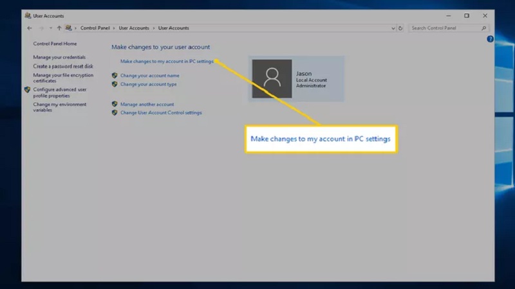Click the blue Help question mark icon
The width and height of the screenshot is (515, 289).
[x=490, y=39]
